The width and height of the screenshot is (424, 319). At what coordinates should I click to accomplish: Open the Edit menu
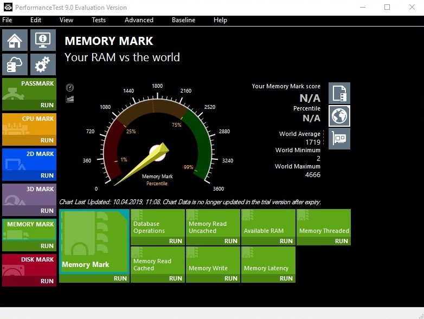click(36, 20)
